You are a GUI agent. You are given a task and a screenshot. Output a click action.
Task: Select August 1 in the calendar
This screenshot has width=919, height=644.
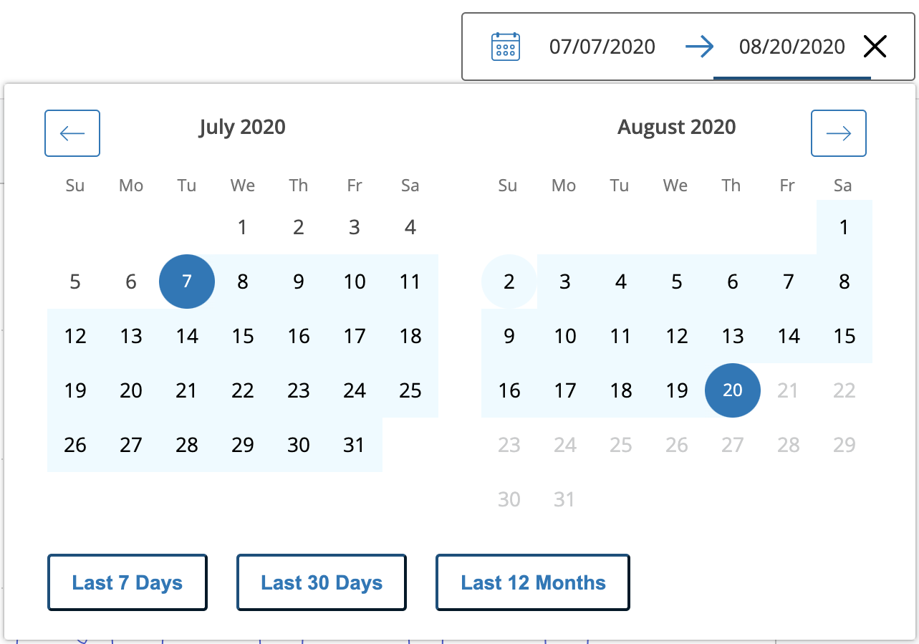click(x=844, y=227)
